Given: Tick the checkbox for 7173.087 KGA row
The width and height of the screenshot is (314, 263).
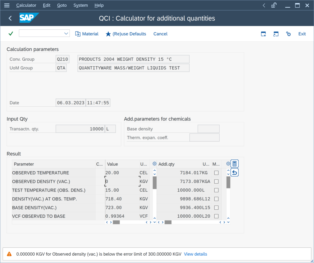Looking at the screenshot, I should [216, 181].
